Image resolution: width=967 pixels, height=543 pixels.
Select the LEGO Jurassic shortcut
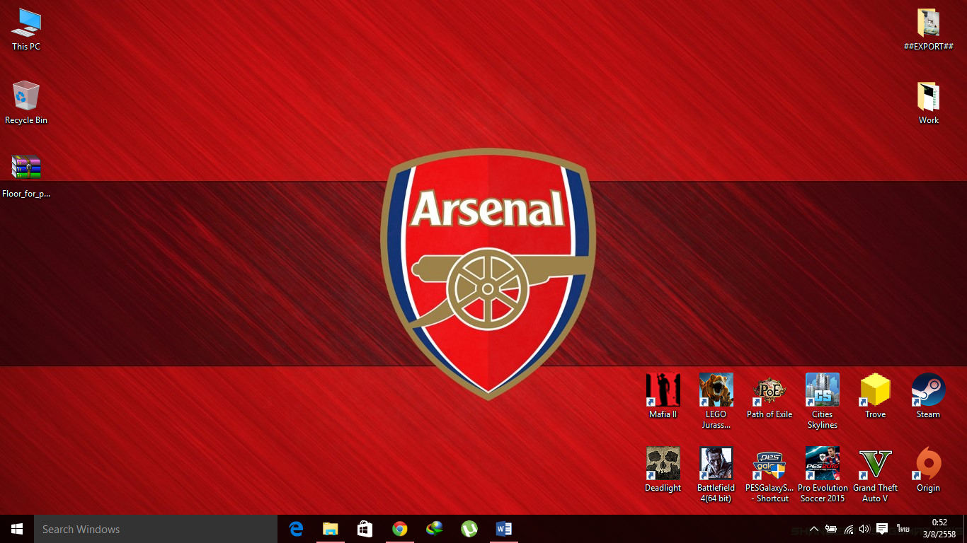click(716, 401)
